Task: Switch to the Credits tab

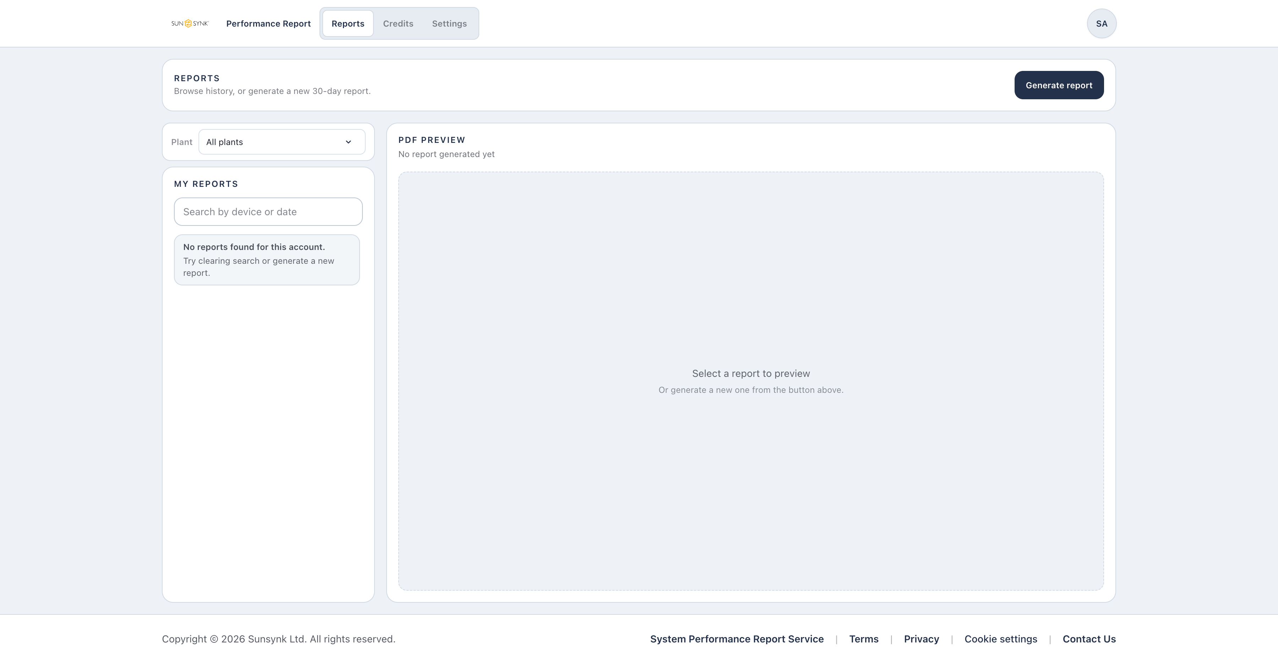Action: (x=398, y=23)
